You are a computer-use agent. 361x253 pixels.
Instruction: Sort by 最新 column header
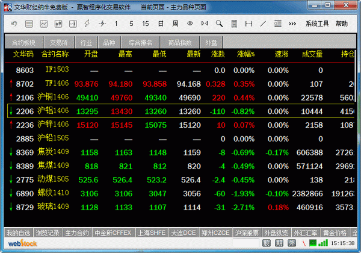[194, 54]
